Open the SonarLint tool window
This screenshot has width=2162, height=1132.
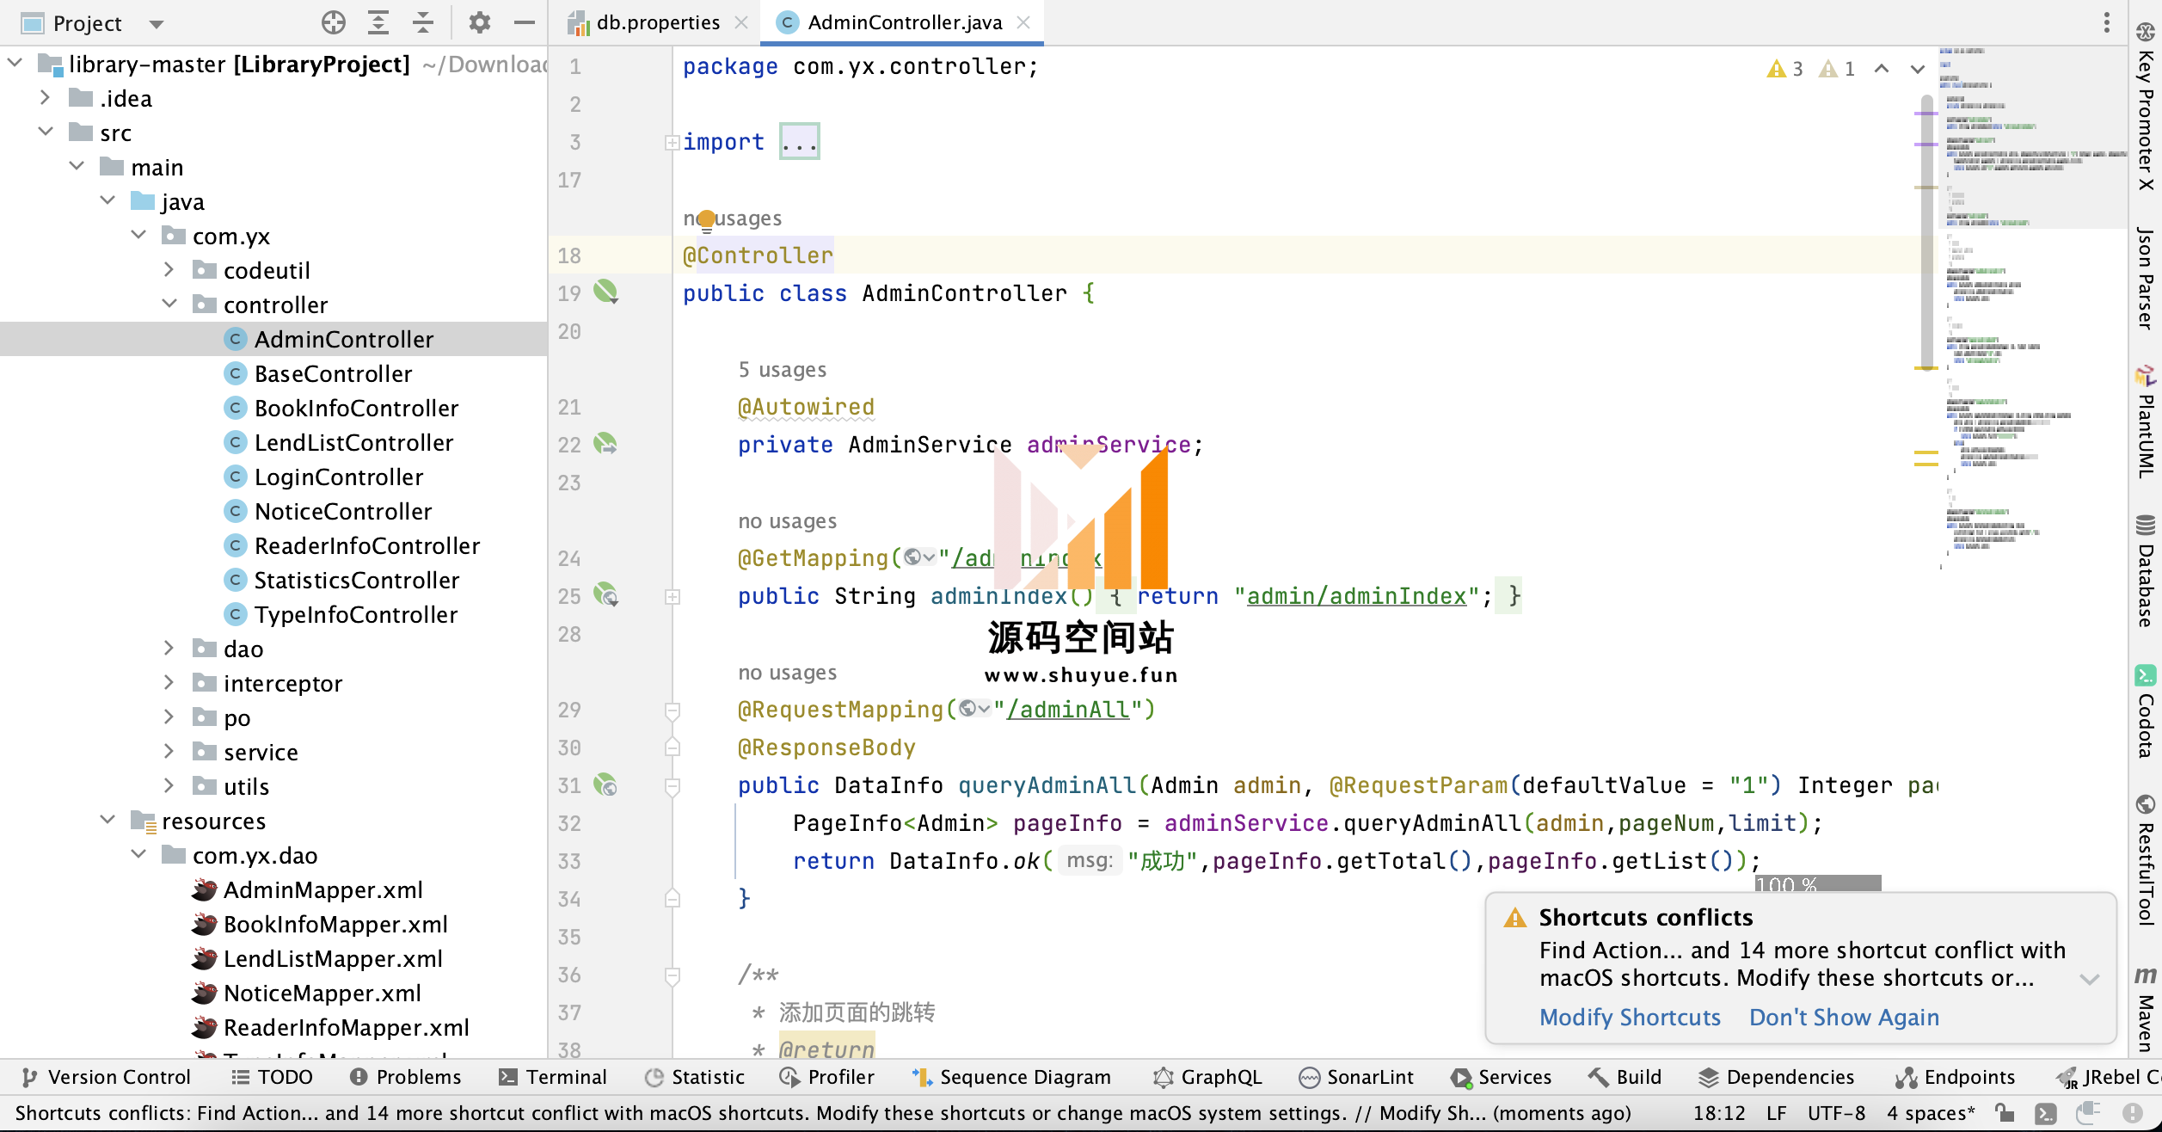pos(1356,1077)
